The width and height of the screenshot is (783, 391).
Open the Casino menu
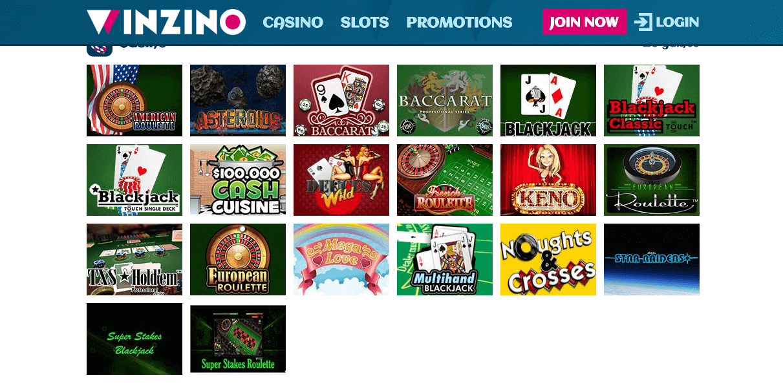(x=293, y=23)
